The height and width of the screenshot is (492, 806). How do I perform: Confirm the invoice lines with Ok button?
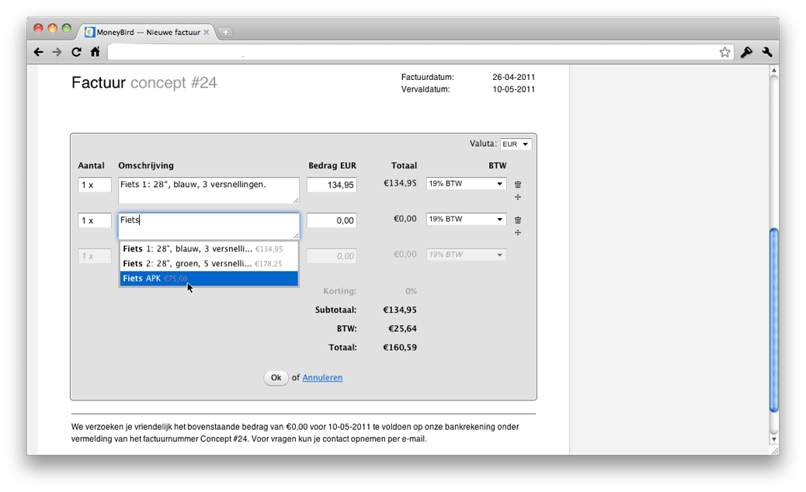tap(276, 377)
